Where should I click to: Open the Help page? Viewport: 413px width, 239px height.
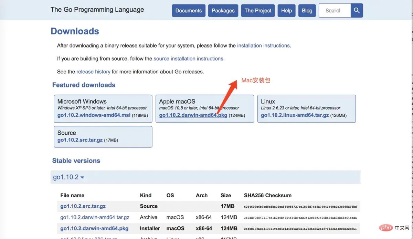pos(286,11)
